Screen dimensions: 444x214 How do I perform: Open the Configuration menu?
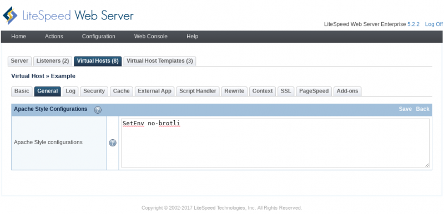99,37
